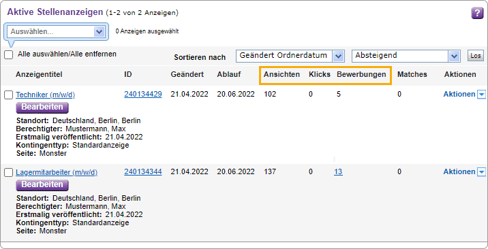Screen dimensions: 488x249
Task: Click Bearbeiten button under Techniker
Action: 42,107
